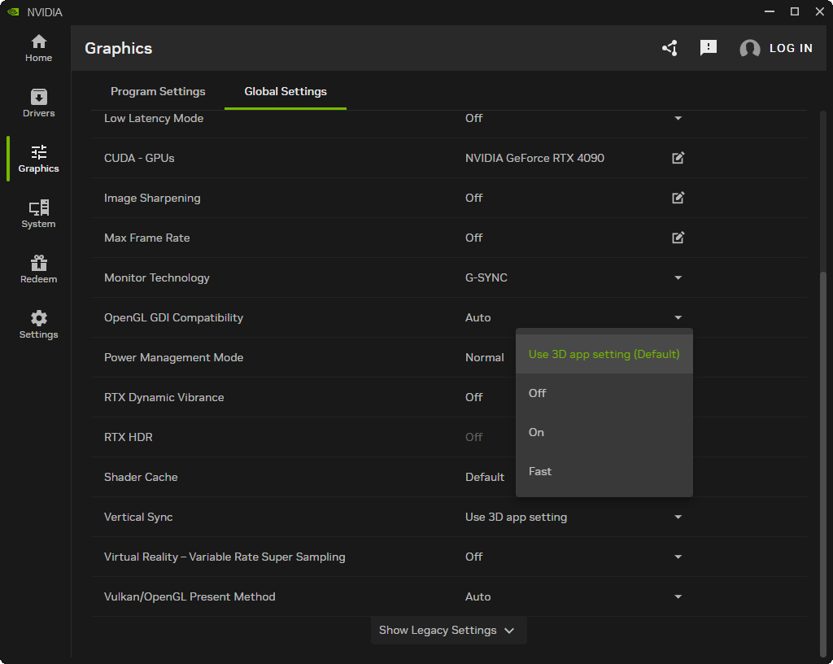Click the NVIDIA title bar text
Screen dimensions: 833x664
click(45, 11)
